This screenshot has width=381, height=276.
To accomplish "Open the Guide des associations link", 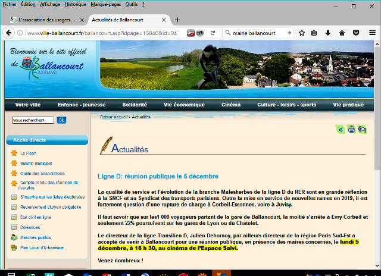I will pos(42,174).
